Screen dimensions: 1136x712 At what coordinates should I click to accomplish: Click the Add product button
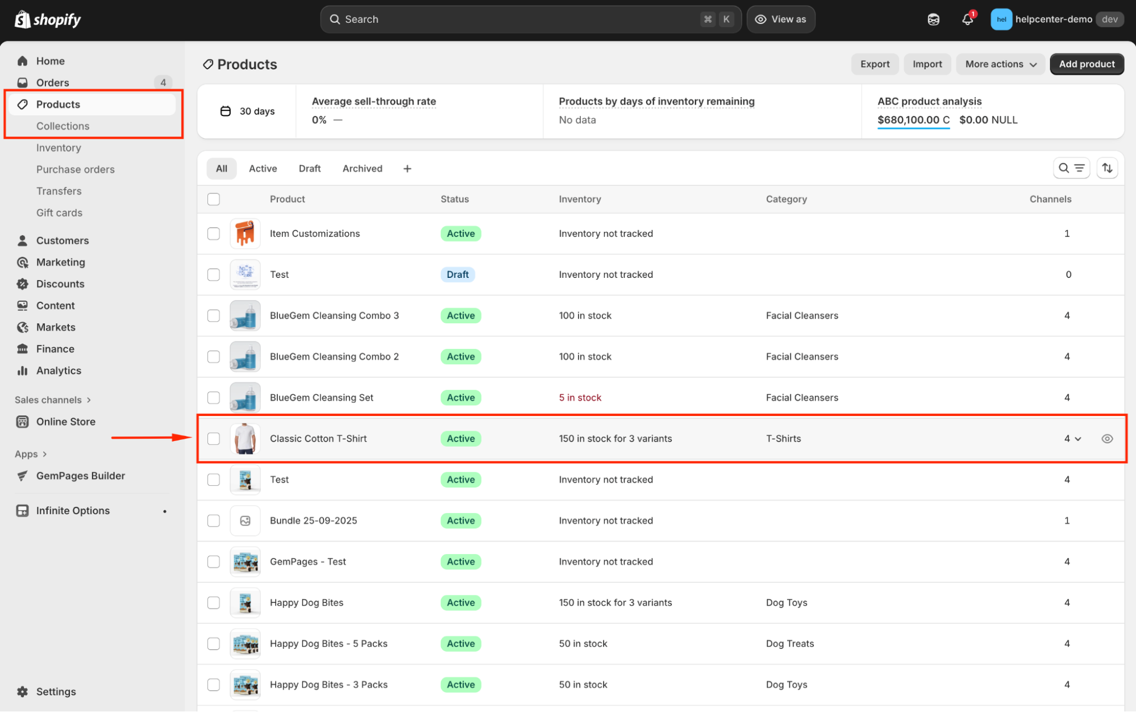click(1086, 64)
